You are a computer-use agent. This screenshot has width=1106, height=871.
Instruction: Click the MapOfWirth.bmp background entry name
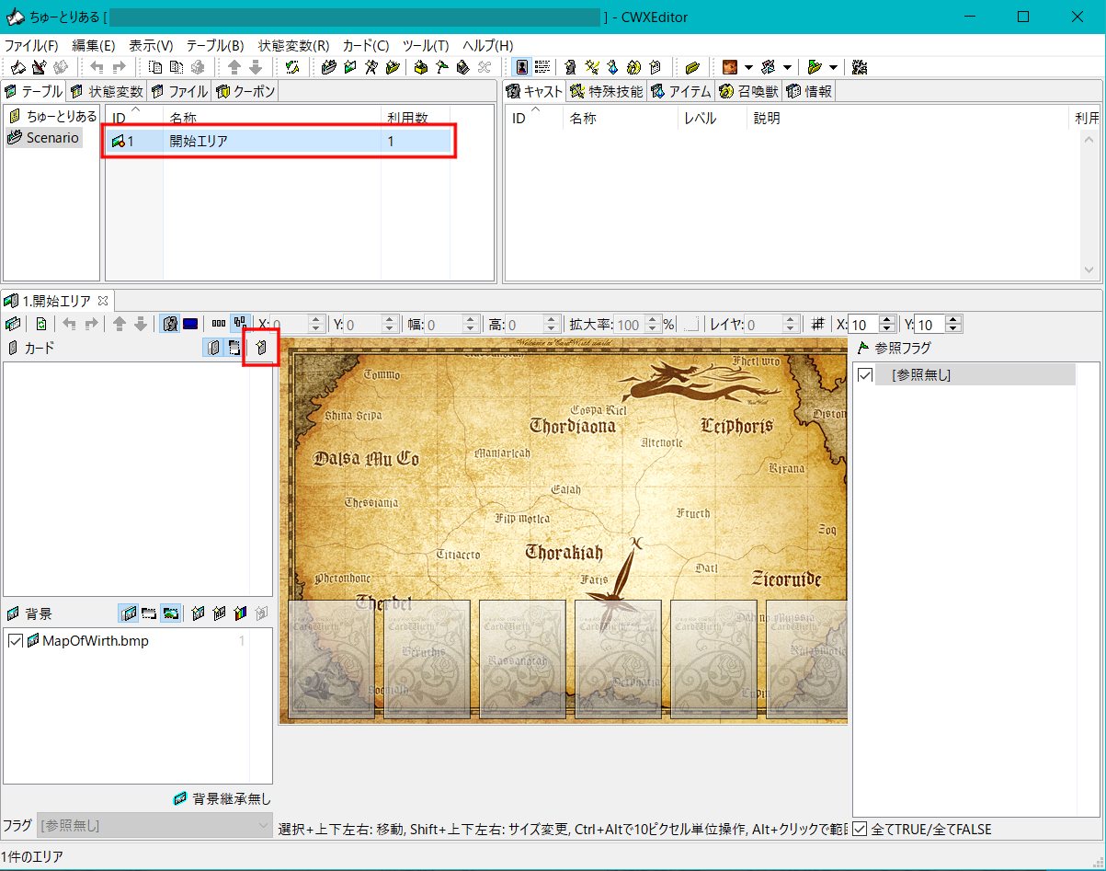pyautogui.click(x=95, y=641)
